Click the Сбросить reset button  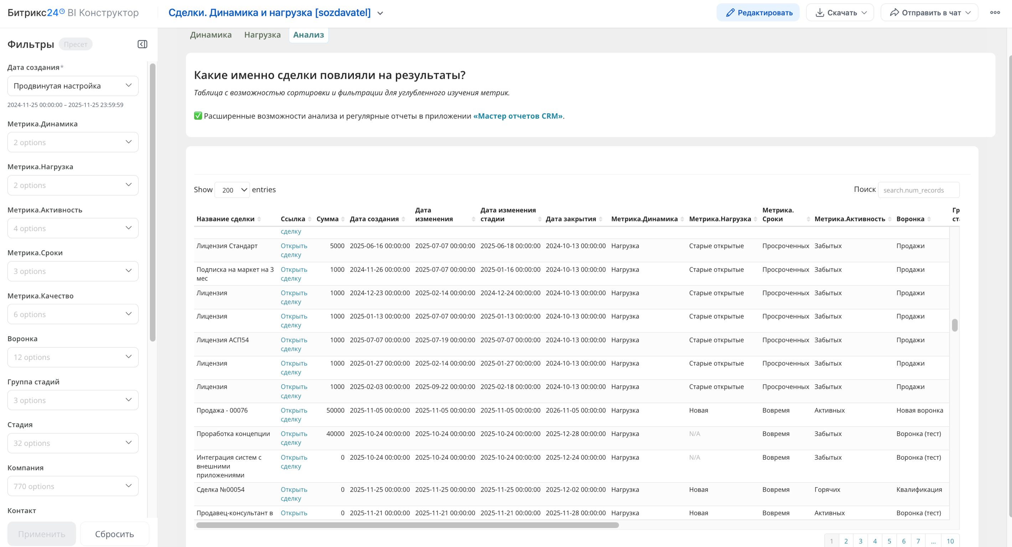click(x=114, y=534)
